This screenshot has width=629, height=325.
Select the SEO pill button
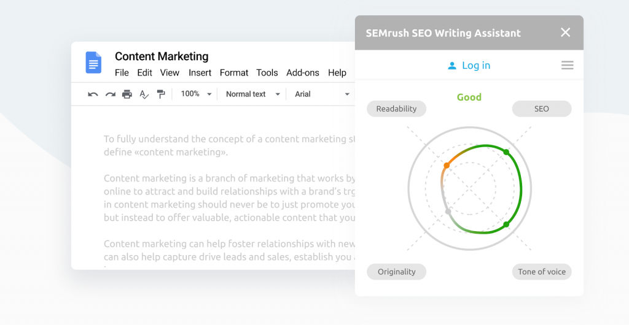pyautogui.click(x=541, y=109)
